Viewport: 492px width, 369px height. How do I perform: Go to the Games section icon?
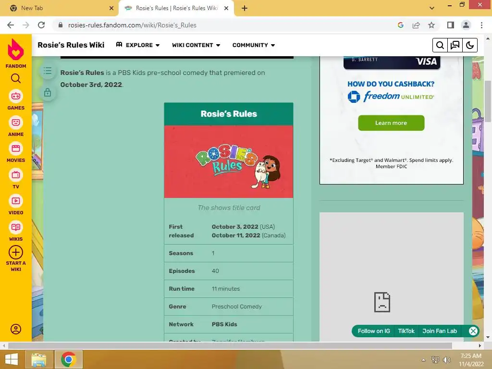coord(16,96)
